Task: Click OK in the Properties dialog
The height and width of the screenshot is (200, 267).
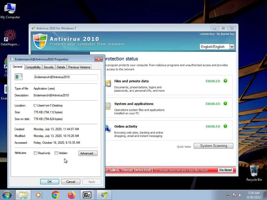Action: pyautogui.click(x=50, y=182)
